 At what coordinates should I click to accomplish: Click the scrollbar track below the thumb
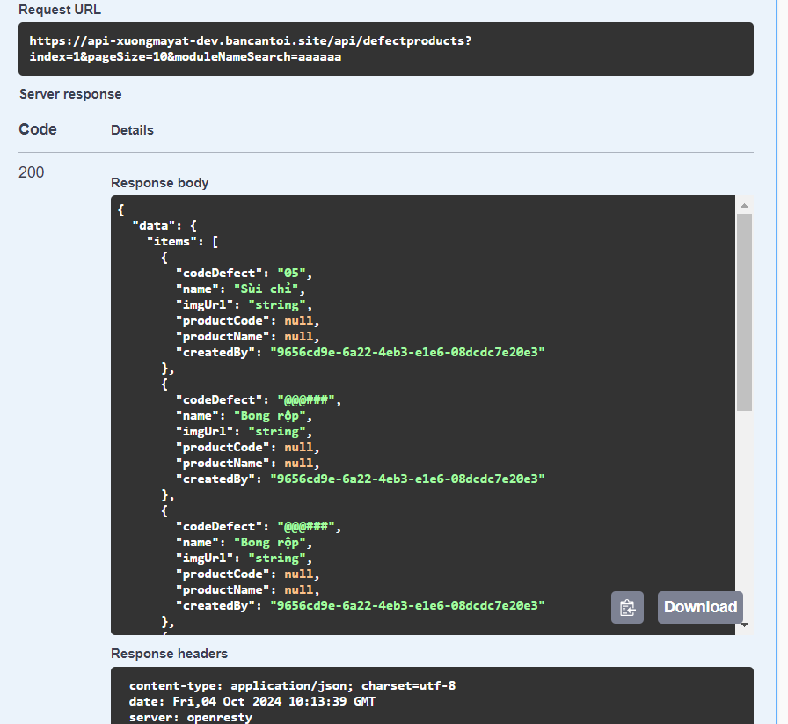[x=744, y=510]
